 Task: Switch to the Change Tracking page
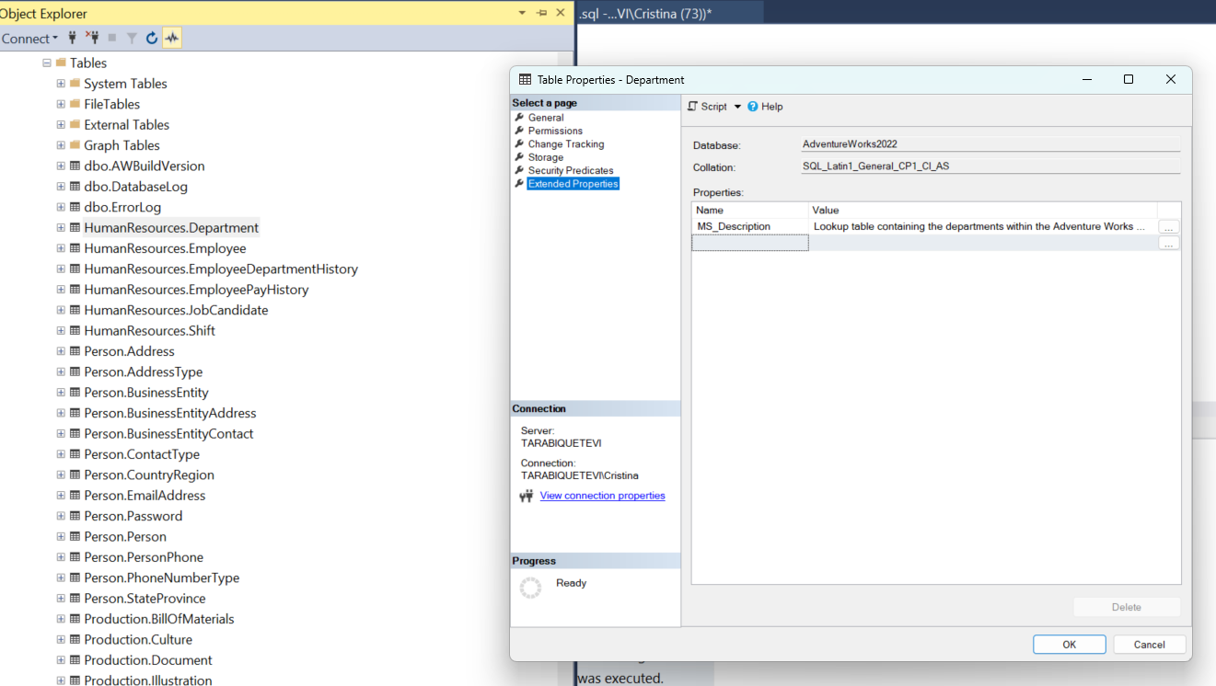click(x=565, y=144)
